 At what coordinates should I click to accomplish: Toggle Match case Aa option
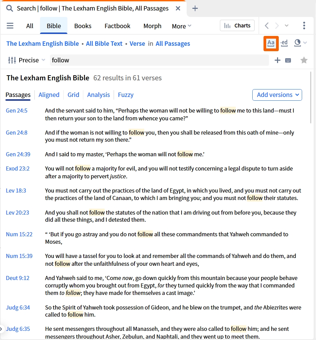271,43
